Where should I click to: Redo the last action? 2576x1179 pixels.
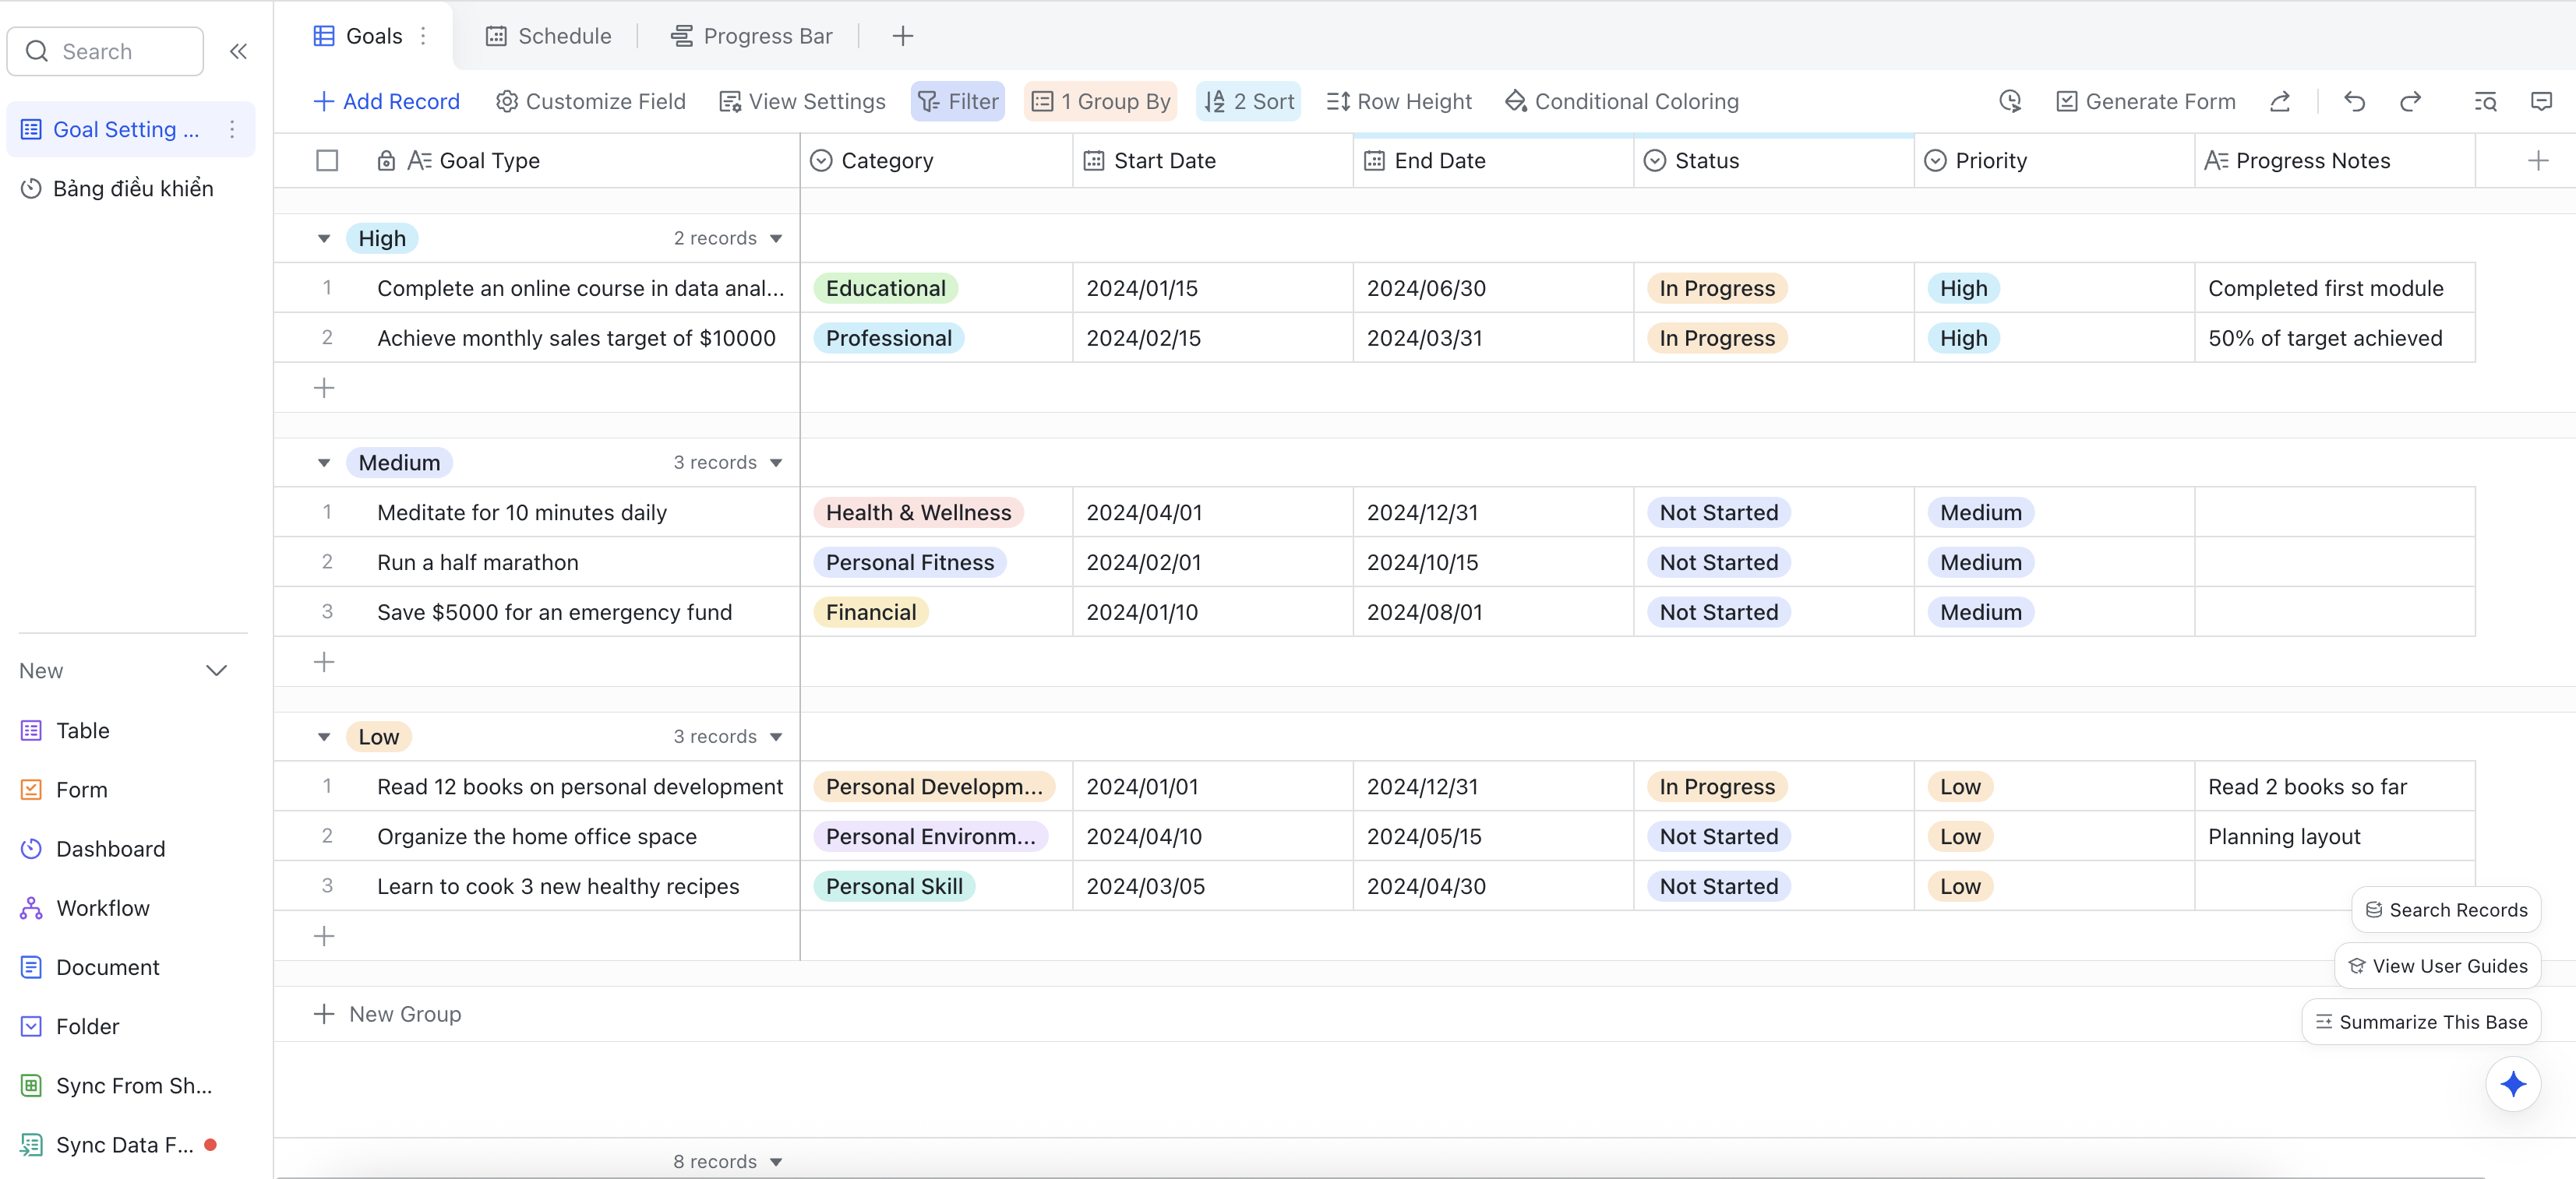point(2410,101)
